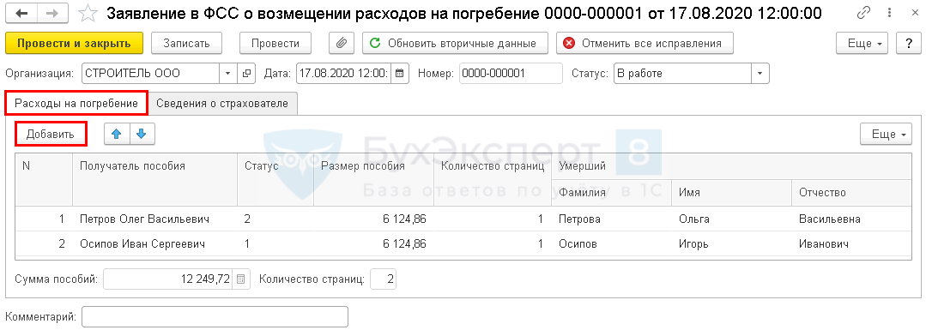Screen dimensions: 926x330
Task: Open the table's Еще menu
Action: (887, 135)
